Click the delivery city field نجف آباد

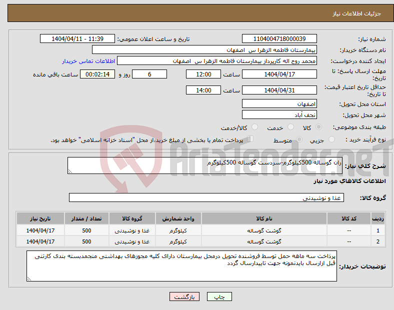coord(279,114)
